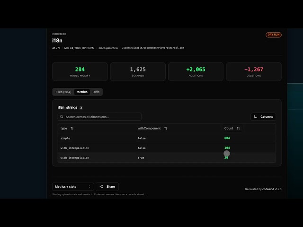Screen dimensions: 303x227
Task: Sort by type column arrows
Action: [72, 128]
